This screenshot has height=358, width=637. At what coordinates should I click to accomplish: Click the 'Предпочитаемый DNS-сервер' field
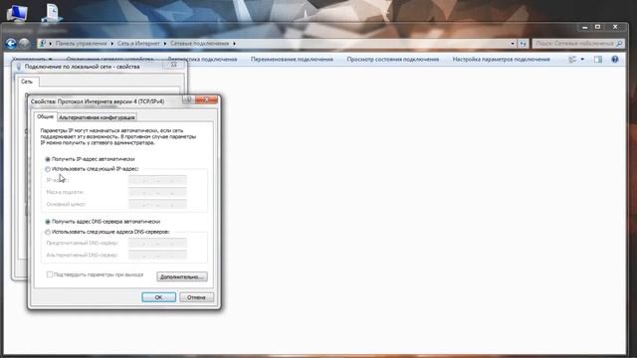click(157, 243)
